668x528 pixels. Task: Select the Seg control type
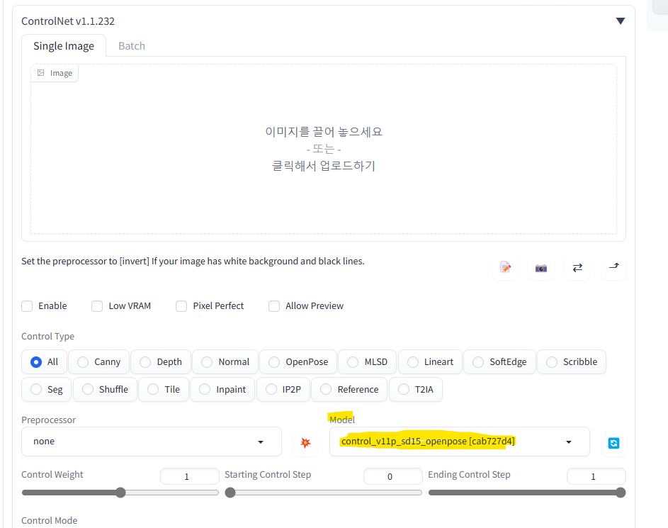[x=47, y=390]
